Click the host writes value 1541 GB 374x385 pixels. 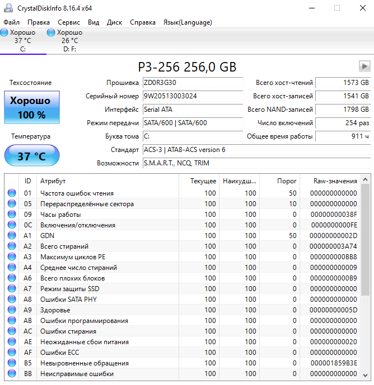tap(343, 96)
